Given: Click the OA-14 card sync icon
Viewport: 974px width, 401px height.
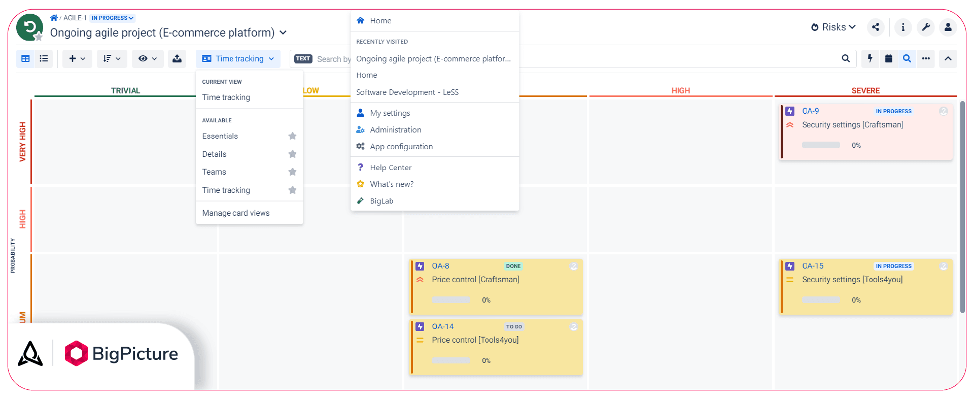Looking at the screenshot, I should point(574,326).
